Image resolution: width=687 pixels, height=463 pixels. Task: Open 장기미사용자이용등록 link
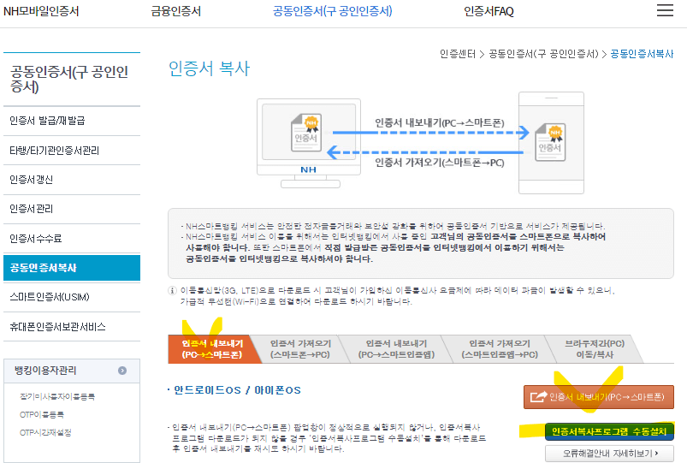coord(57,396)
